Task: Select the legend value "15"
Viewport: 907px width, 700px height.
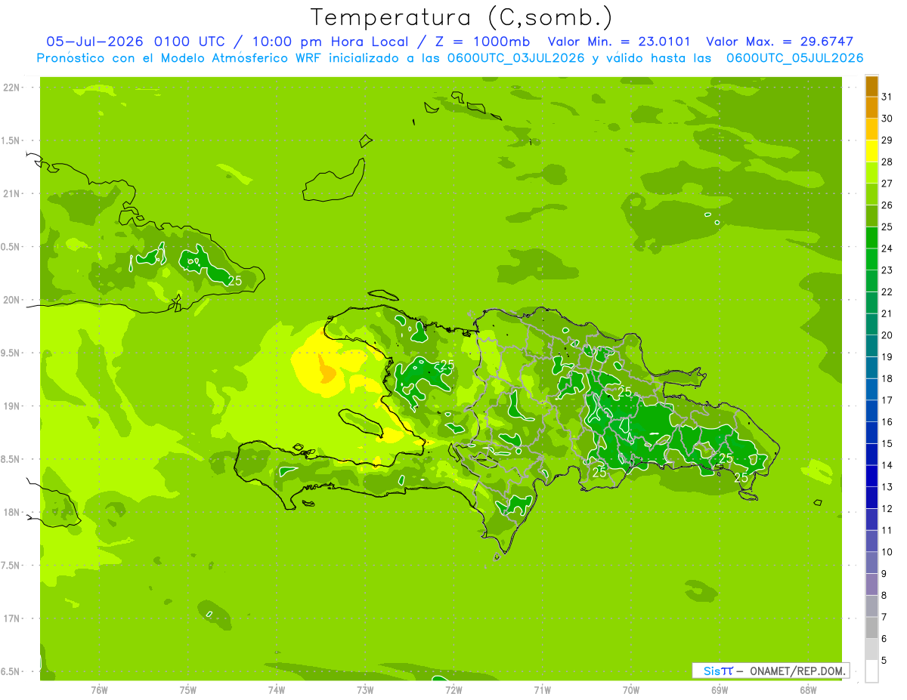Action: coord(887,443)
